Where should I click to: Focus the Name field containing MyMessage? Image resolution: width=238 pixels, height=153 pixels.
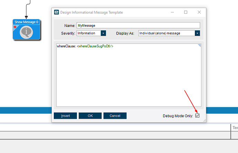[x=138, y=25]
